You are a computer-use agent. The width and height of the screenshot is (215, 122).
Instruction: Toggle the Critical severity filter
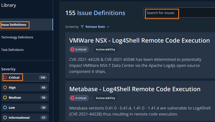14,78
